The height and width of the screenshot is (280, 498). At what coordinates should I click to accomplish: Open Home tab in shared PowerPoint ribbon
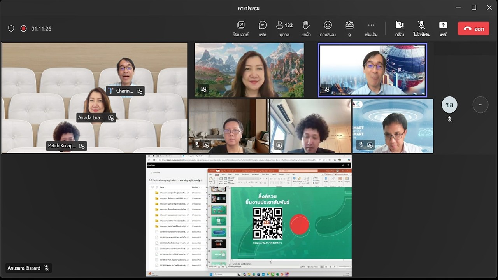click(x=217, y=175)
